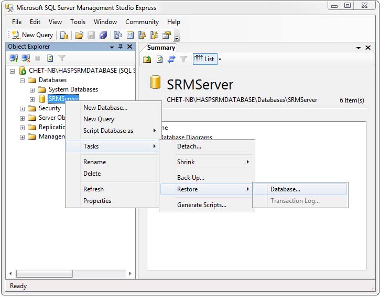The width and height of the screenshot is (380, 297).
Task: Toggle Object Explorer auto-hide pin
Action: (120, 47)
